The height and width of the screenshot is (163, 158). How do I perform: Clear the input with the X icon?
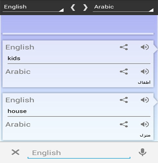coord(15,152)
